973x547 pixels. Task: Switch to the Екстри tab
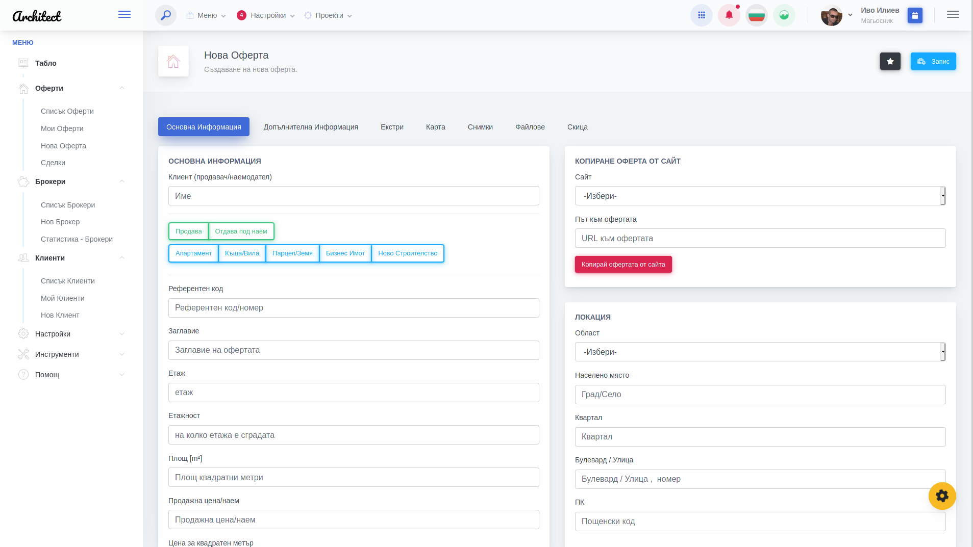(392, 127)
